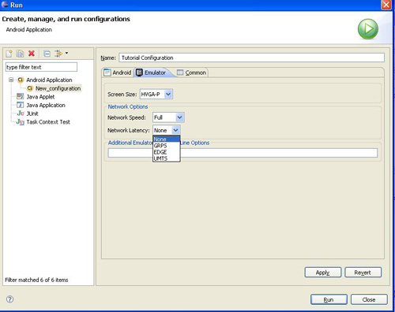The image size is (395, 312).
Task: Choose UMTS from the latency options
Action: [x=166, y=158]
